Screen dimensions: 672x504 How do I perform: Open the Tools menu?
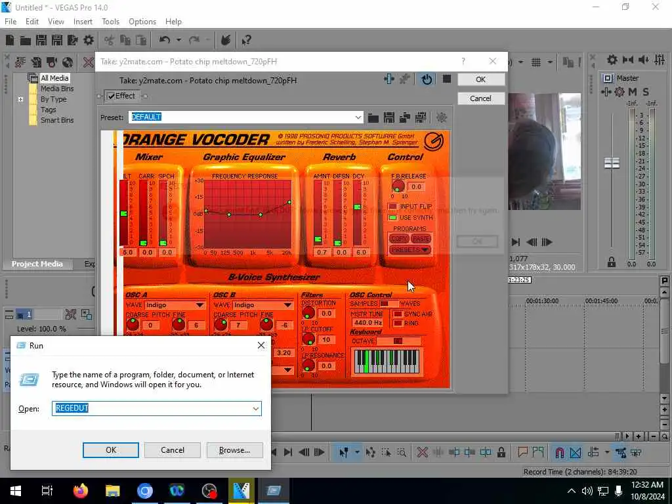[x=110, y=22]
